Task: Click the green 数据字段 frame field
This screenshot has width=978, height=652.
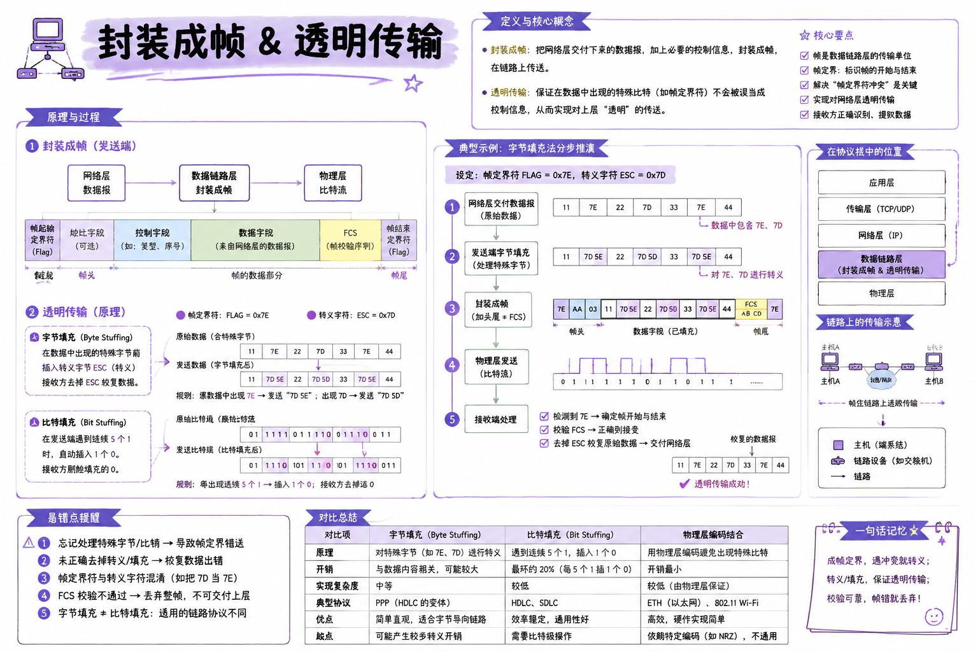Action: tap(255, 240)
